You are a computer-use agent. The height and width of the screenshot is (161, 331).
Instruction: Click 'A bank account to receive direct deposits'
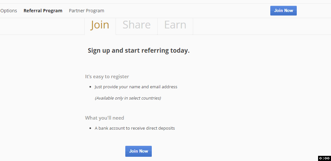tap(135, 128)
